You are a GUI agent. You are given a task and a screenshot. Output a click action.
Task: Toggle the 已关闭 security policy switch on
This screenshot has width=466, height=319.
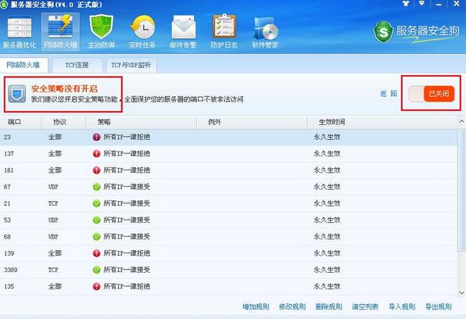tap(432, 94)
